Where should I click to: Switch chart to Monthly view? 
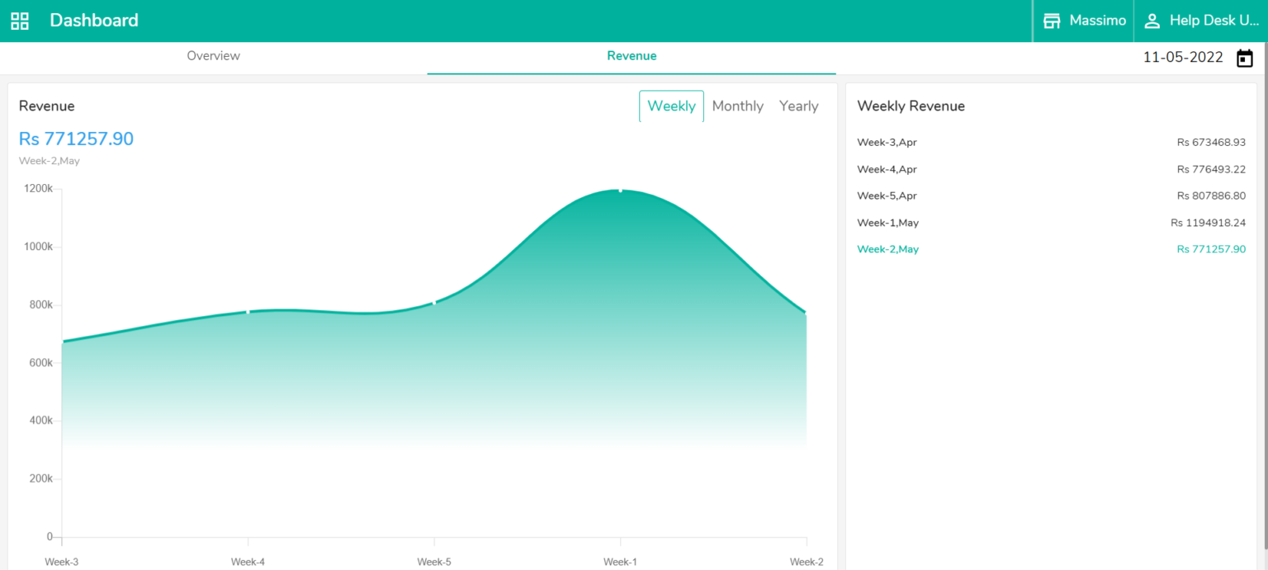click(x=737, y=106)
